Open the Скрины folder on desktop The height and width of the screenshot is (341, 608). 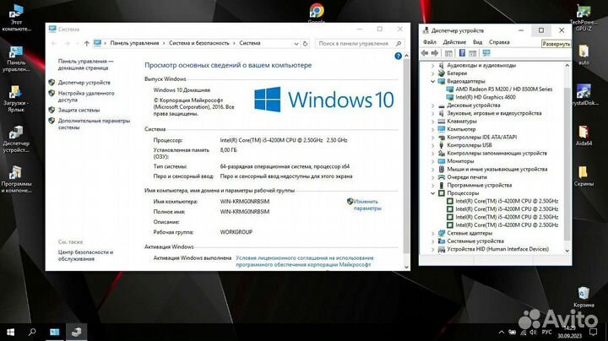(x=584, y=176)
